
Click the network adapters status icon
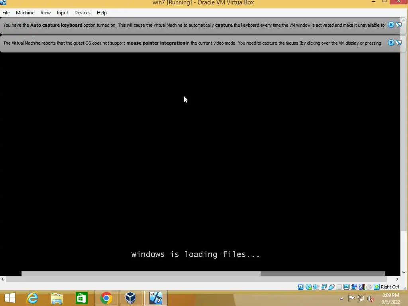click(324, 287)
